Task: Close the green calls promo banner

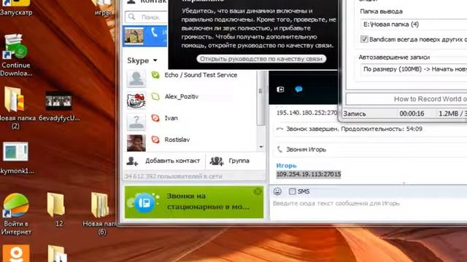Action: (x=258, y=191)
